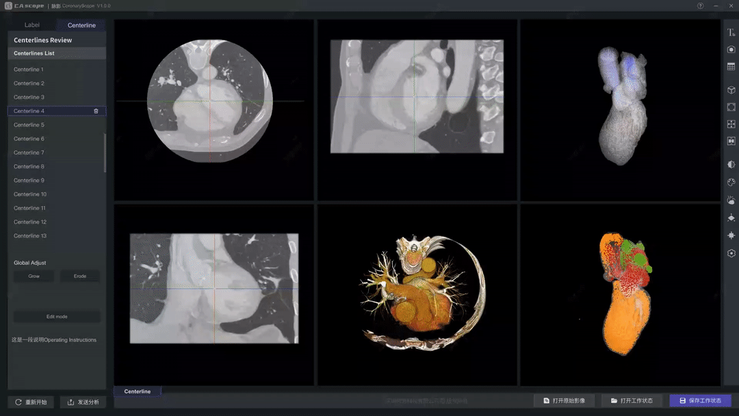Click the Erode button
Screen dimensions: 739x416
[x=80, y=276]
